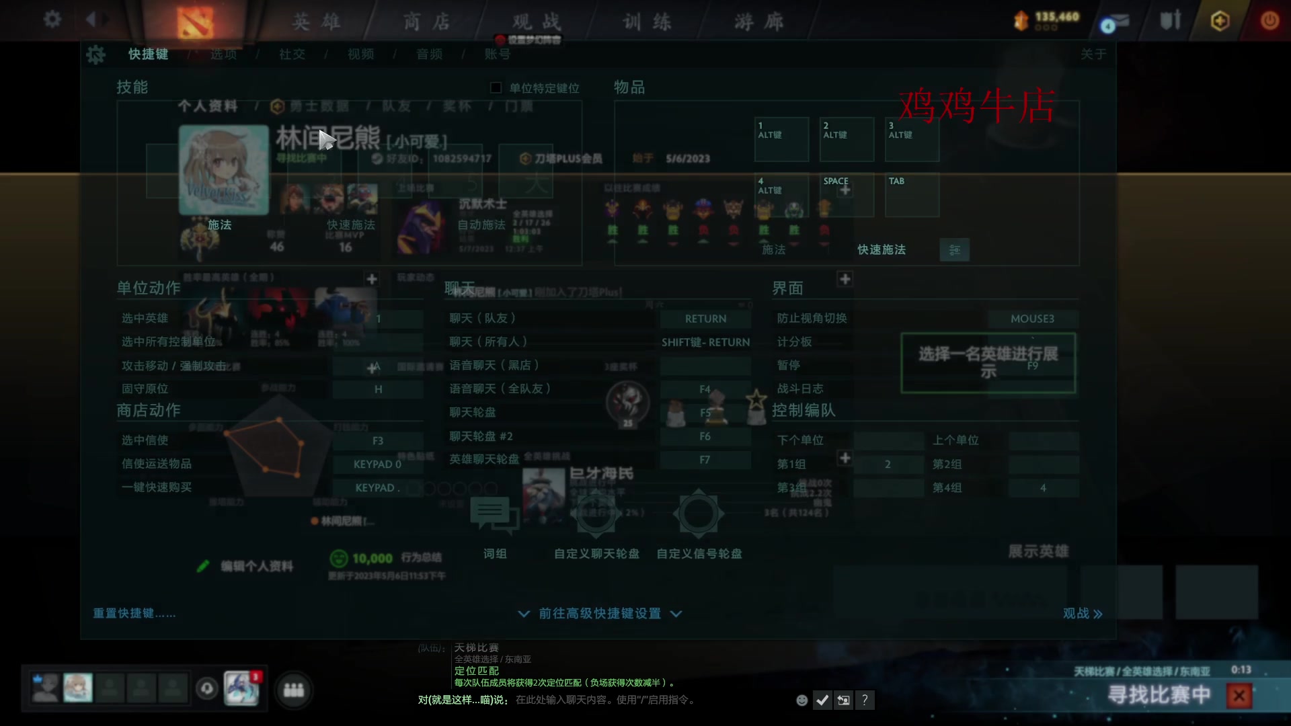The image size is (1291, 726).
Task: Click the Dota Plus hexagon icon
Action: (1220, 21)
